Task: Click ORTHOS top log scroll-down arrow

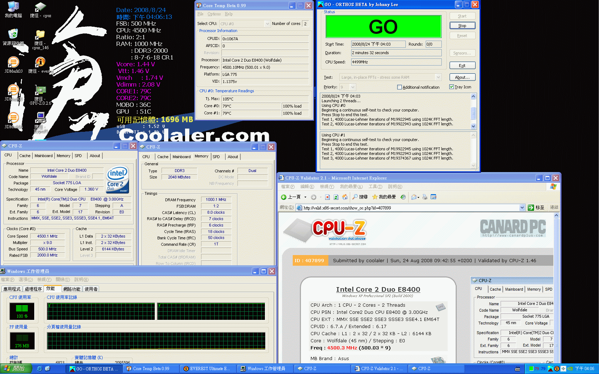Action: click(x=473, y=126)
